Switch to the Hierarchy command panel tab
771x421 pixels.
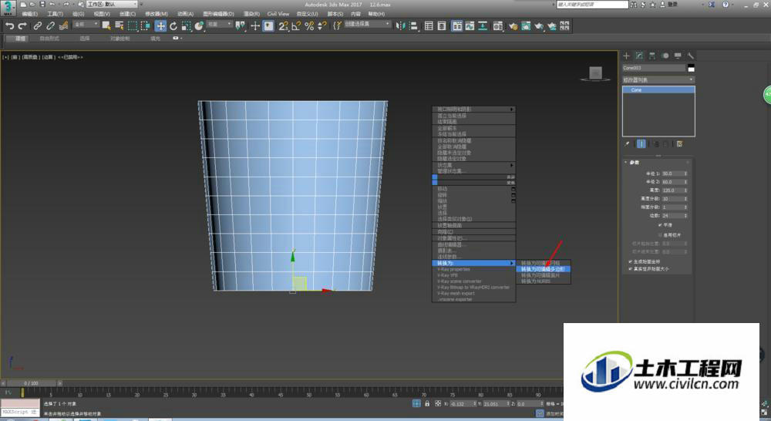652,56
